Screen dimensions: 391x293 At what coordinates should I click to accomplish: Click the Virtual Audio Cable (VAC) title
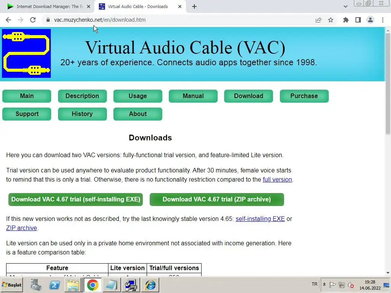click(185, 47)
